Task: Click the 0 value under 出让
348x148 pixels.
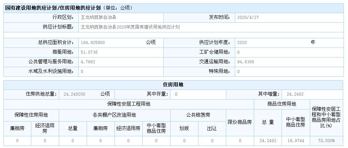Action: [x=212, y=141]
